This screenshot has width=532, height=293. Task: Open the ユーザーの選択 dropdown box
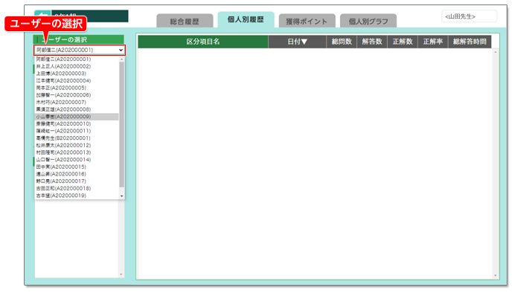(x=80, y=50)
